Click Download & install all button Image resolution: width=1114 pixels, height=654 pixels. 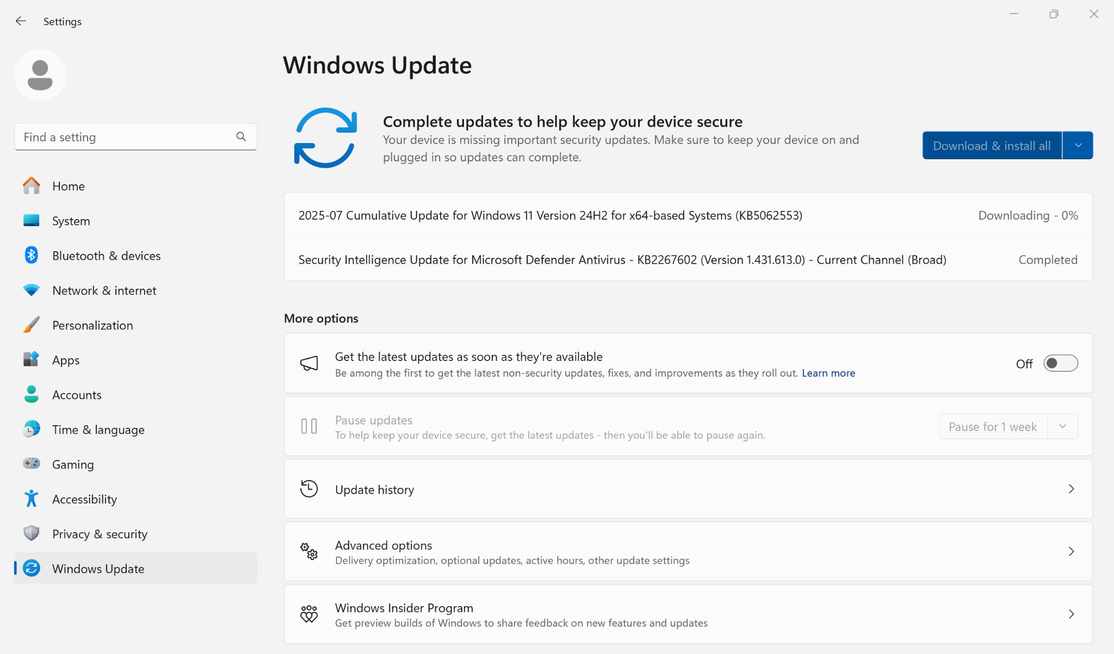tap(992, 145)
